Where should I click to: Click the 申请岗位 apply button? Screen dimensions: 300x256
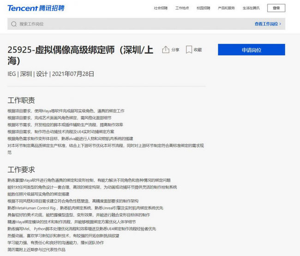[252, 50]
